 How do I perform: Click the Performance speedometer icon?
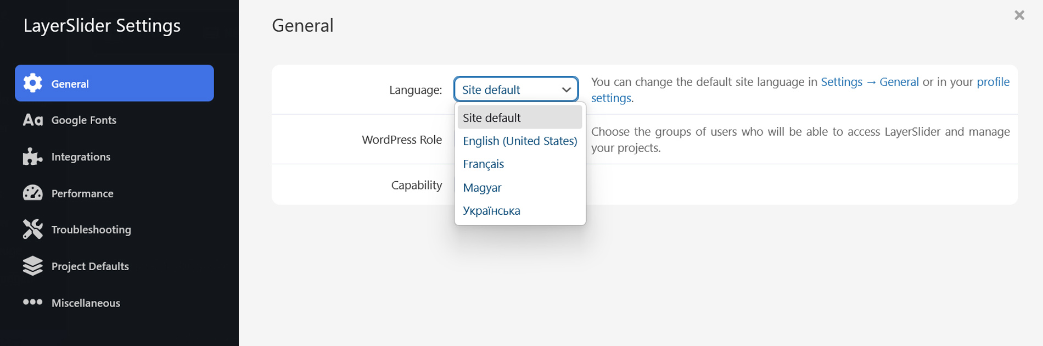pyautogui.click(x=32, y=193)
